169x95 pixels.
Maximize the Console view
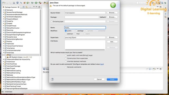pos(161,69)
